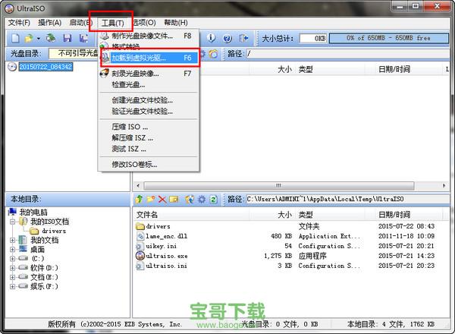Open the 选项(O) menu
Image resolution: width=455 pixels, height=334 pixels.
click(x=144, y=22)
